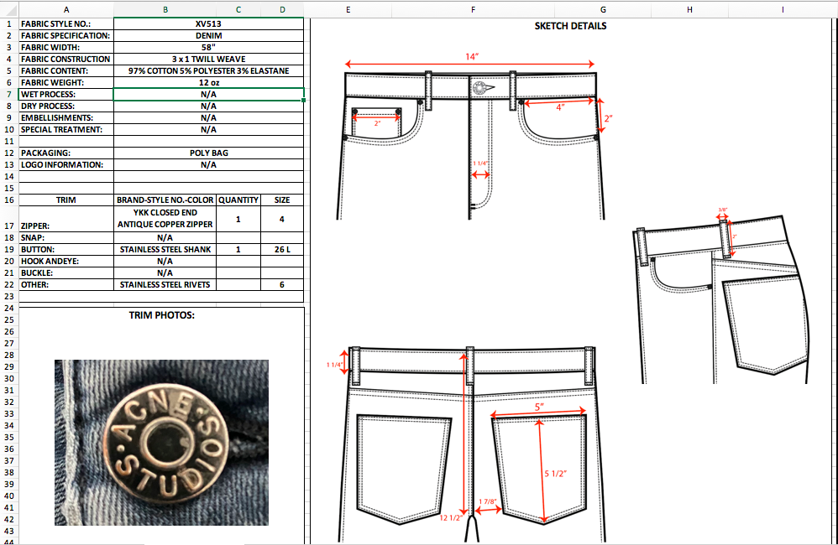This screenshot has height=545, width=838.
Task: Click the 12 oz fabric weight cell
Action: pos(208,83)
